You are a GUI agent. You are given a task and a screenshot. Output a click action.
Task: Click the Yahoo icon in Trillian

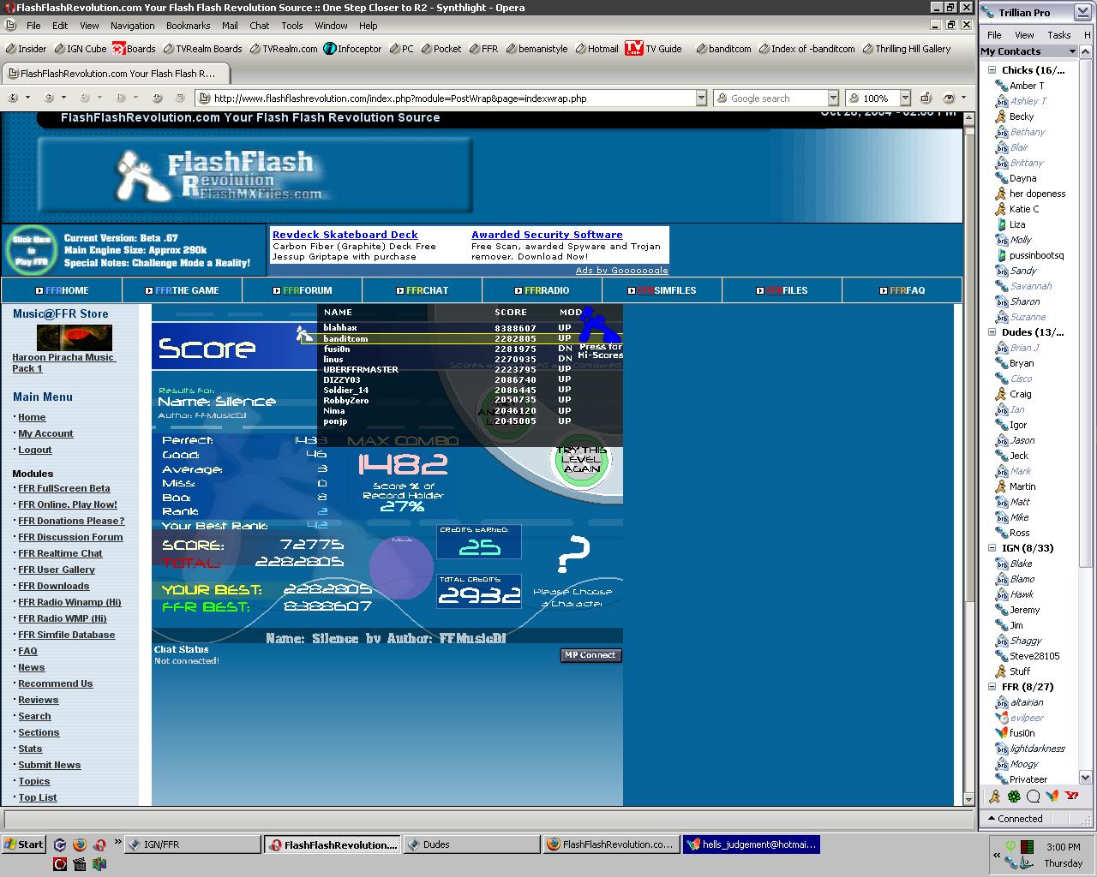coord(1071,796)
